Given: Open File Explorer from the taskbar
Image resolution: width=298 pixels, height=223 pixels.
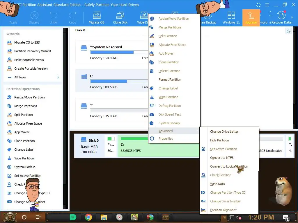Looking at the screenshot, I should click(x=104, y=217).
